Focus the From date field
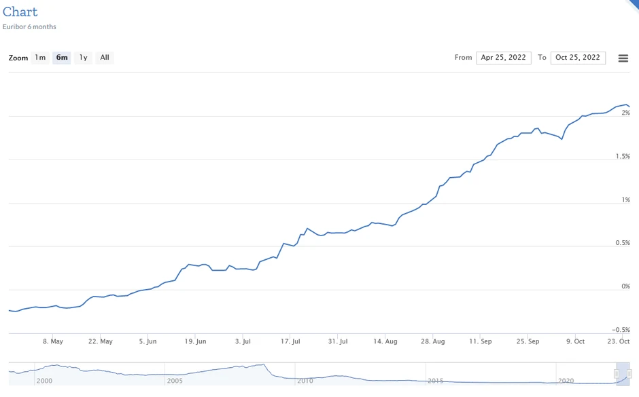 click(x=503, y=58)
